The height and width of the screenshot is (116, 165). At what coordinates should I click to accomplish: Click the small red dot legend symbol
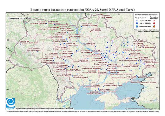[154, 20]
